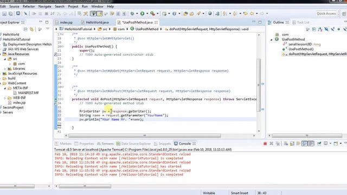This screenshot has height=195, width=347.
Task: Click the Hide Static Members icon in Outline
Action: coord(332,29)
